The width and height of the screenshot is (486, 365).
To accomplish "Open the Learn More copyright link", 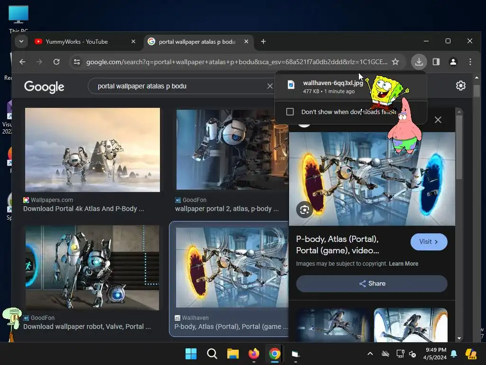I will [x=403, y=263].
